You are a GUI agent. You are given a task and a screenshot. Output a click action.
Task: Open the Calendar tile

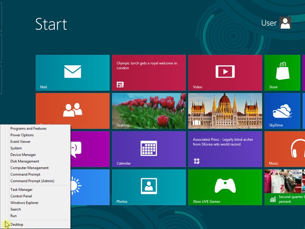[149, 149]
